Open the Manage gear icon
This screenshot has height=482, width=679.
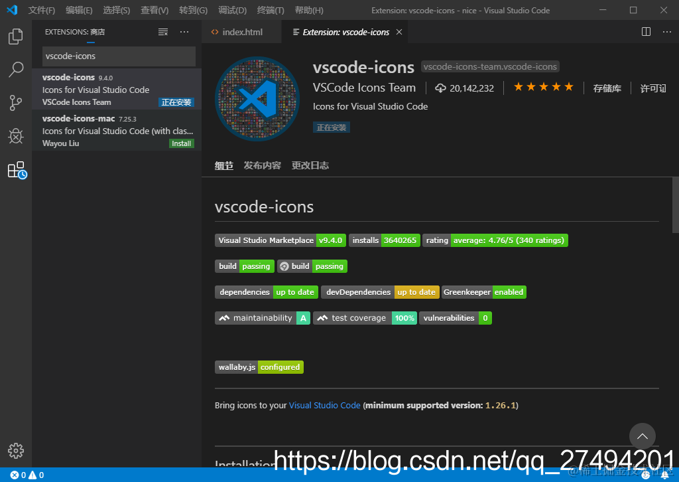click(16, 451)
